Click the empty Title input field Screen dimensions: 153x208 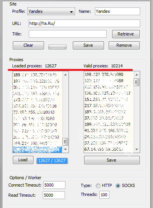pos(68,34)
